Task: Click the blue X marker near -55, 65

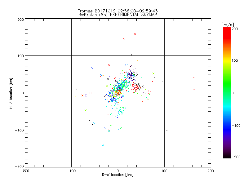Action: tap(92, 68)
